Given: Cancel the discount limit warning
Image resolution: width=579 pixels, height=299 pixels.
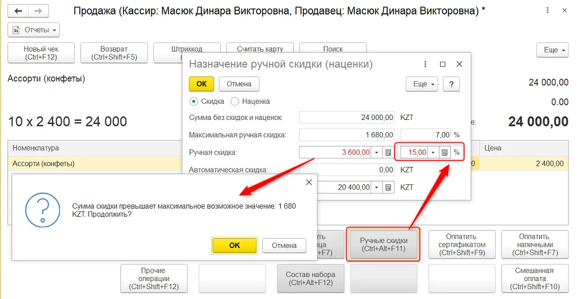Looking at the screenshot, I should pyautogui.click(x=284, y=246).
